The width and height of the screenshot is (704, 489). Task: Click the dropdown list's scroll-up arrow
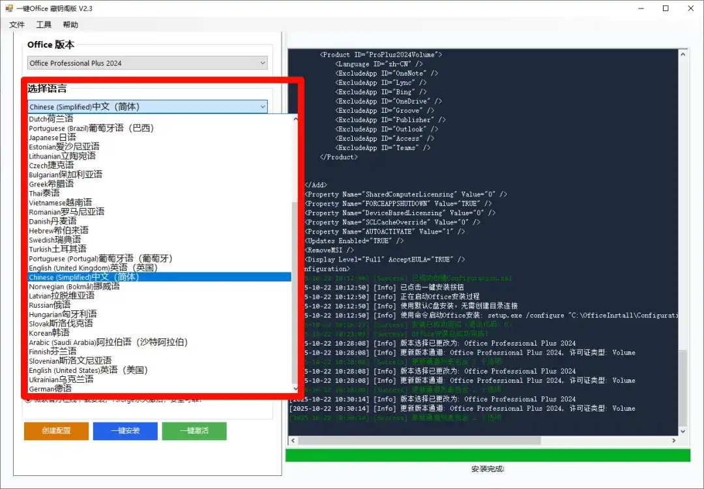click(294, 119)
